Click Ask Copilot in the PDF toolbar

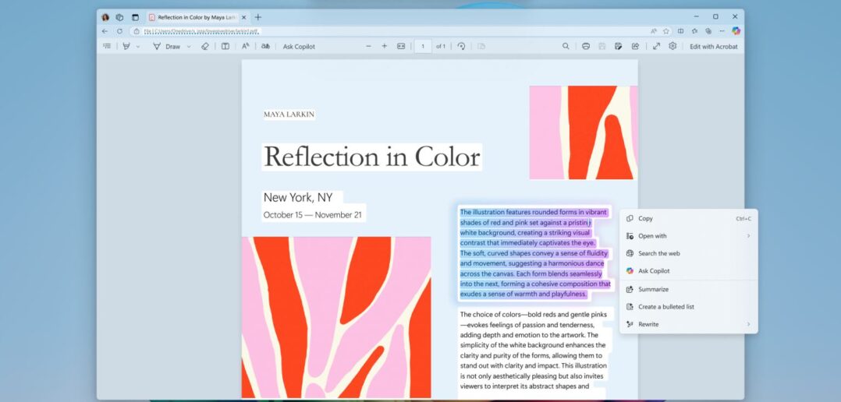(299, 47)
